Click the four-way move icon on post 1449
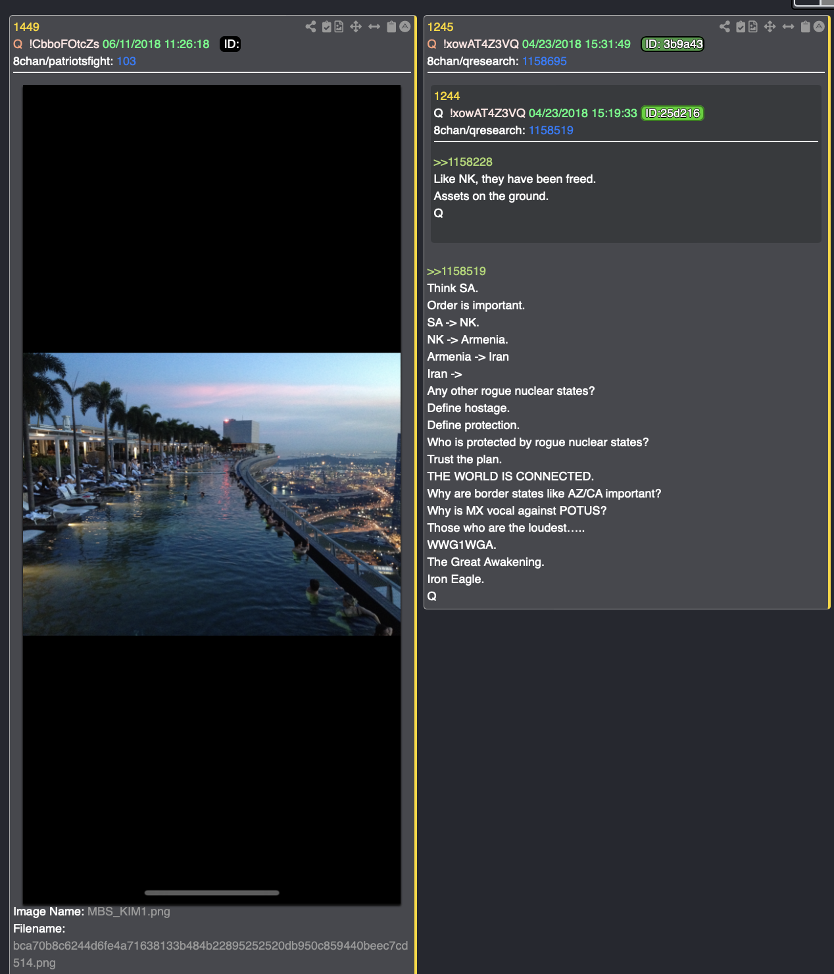 click(x=356, y=26)
